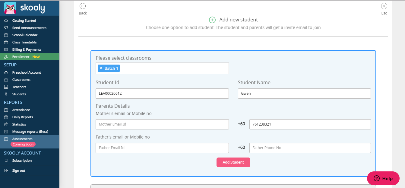The image size is (405, 188).
Task: Click the Students icon in sidebar
Action: pyautogui.click(x=6, y=94)
